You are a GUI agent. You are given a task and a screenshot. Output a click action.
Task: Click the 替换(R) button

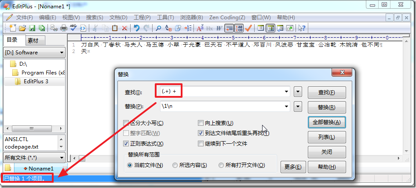(x=327, y=107)
